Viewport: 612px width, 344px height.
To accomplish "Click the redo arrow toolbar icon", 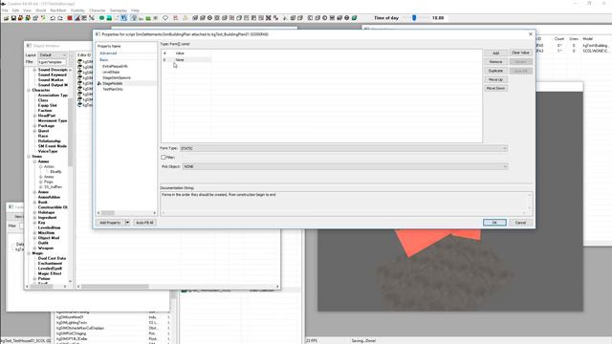I will (60, 18).
